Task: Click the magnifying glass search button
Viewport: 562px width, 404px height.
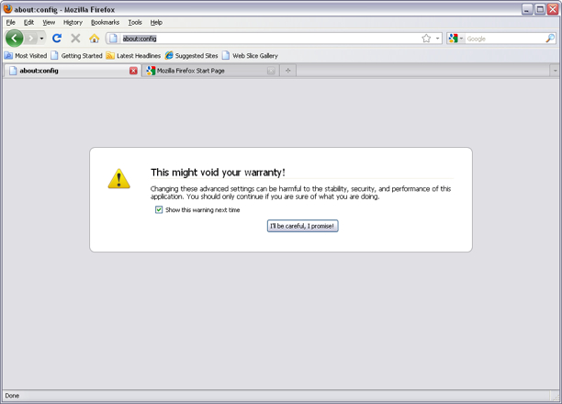Action: point(550,39)
